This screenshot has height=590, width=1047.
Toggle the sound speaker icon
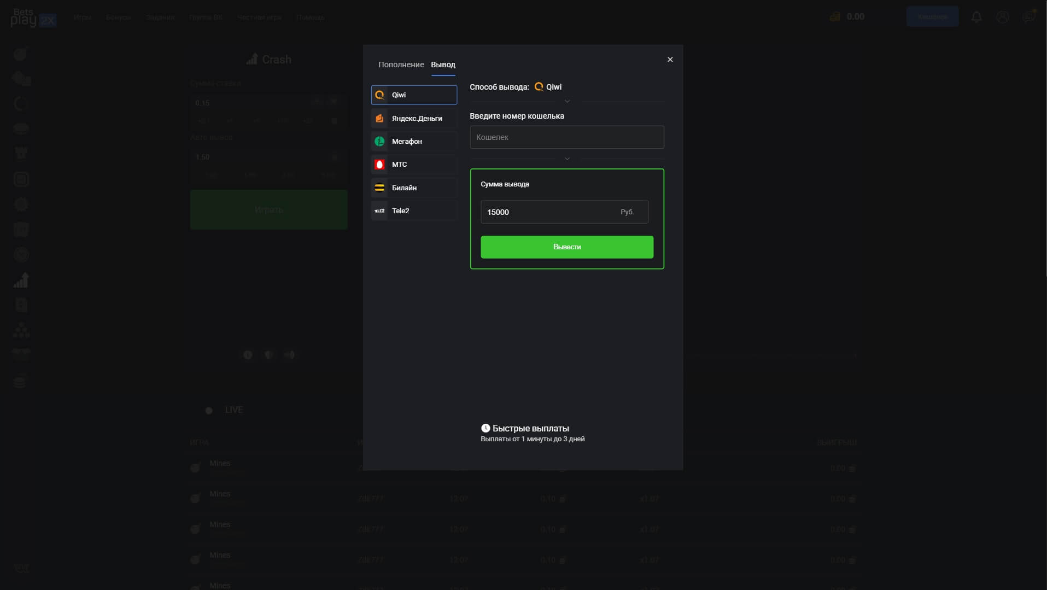point(289,355)
